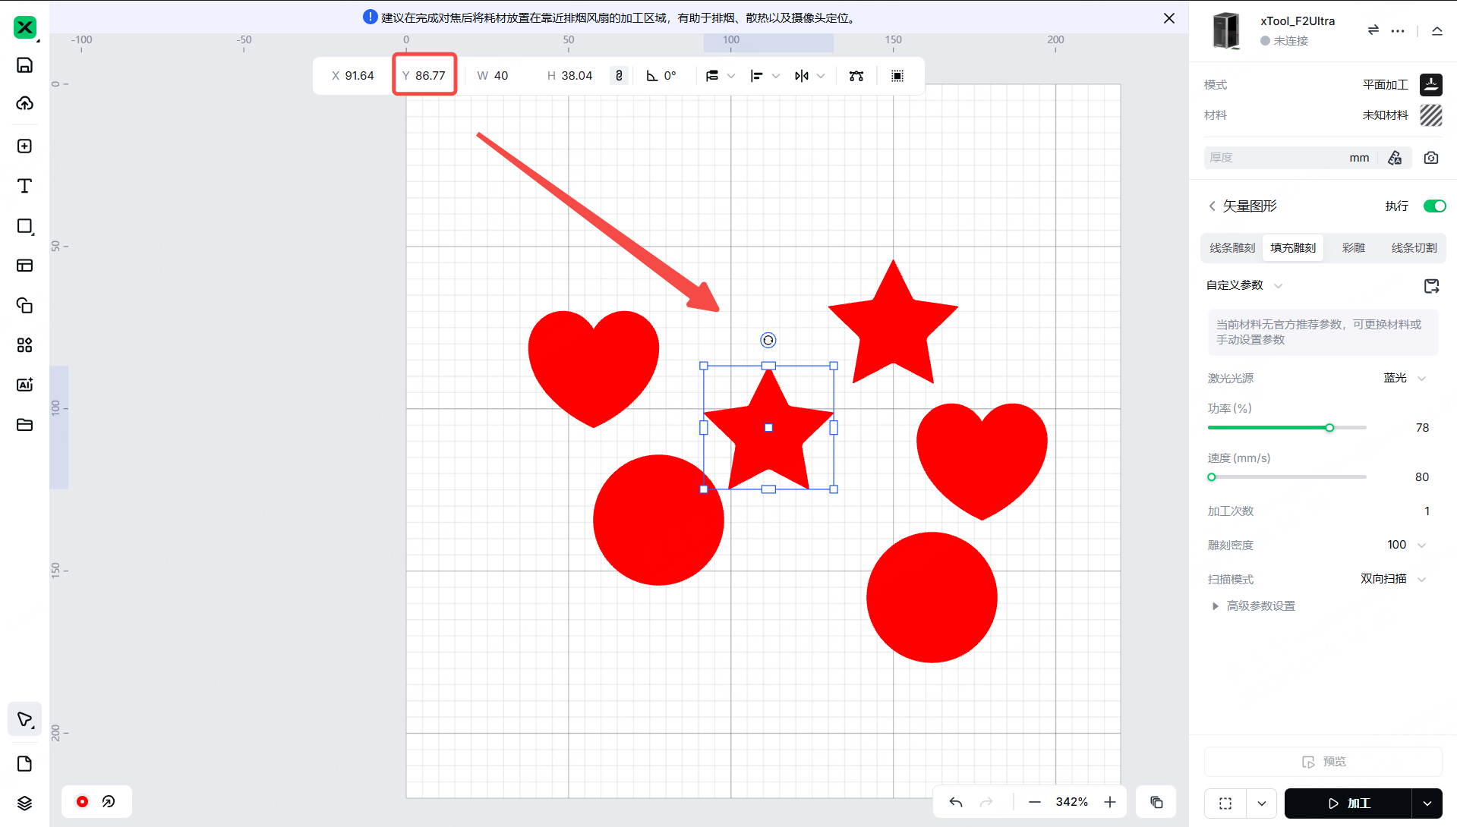This screenshot has width=1457, height=827.
Task: Switch to the 线条雕刻 tab
Action: coord(1232,248)
